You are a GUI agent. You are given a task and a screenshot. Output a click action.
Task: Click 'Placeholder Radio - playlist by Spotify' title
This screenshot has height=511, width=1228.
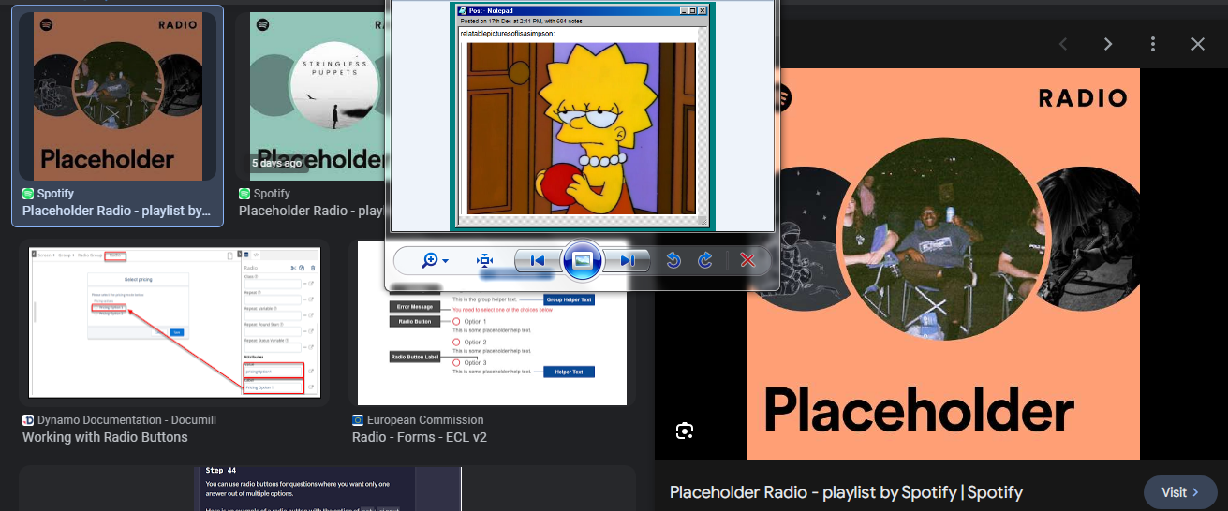point(846,492)
